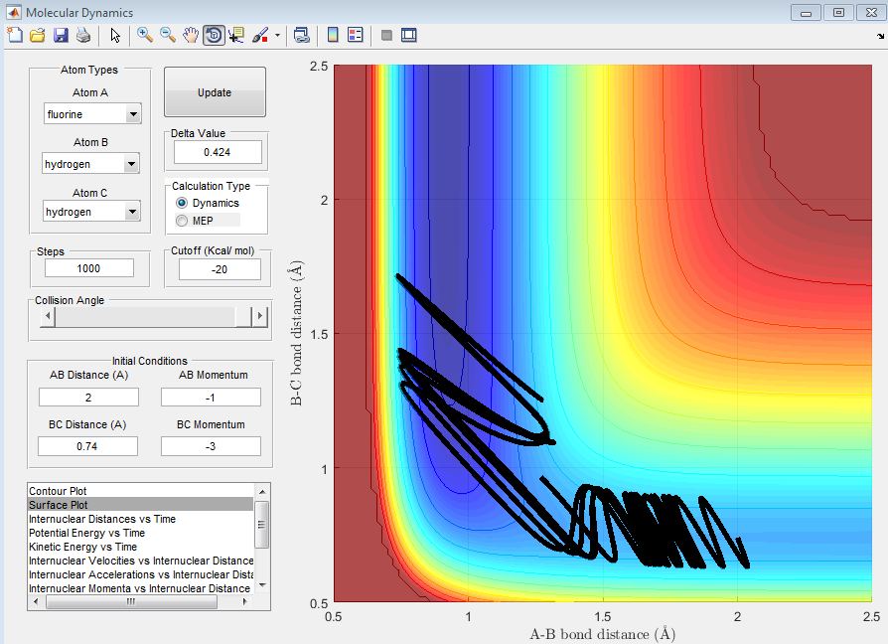Click the Delta Value input field
Screen dimensions: 888x644
(x=218, y=152)
